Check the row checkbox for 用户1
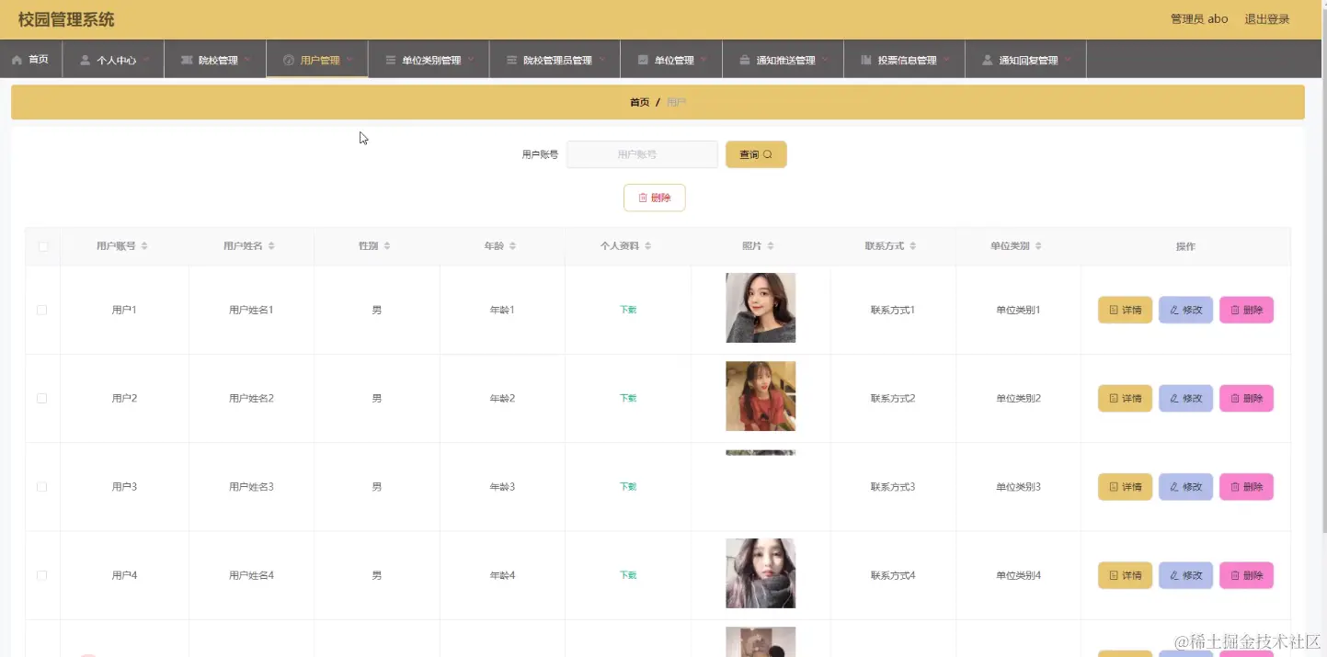The height and width of the screenshot is (657, 1327). click(x=42, y=311)
